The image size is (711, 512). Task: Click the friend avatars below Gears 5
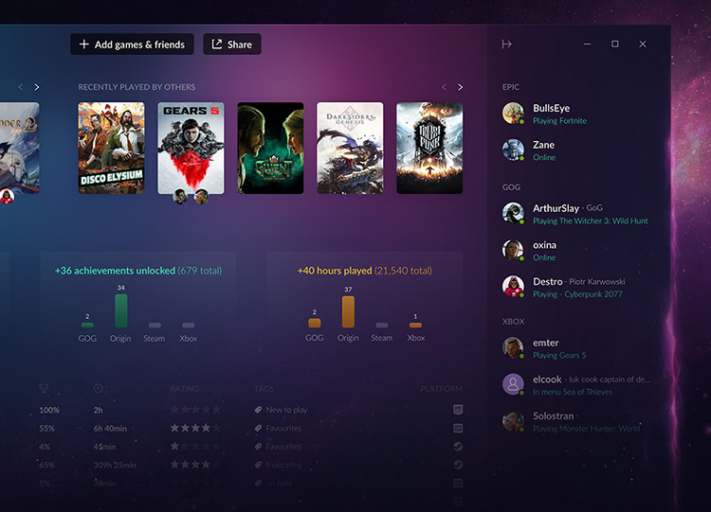click(191, 197)
